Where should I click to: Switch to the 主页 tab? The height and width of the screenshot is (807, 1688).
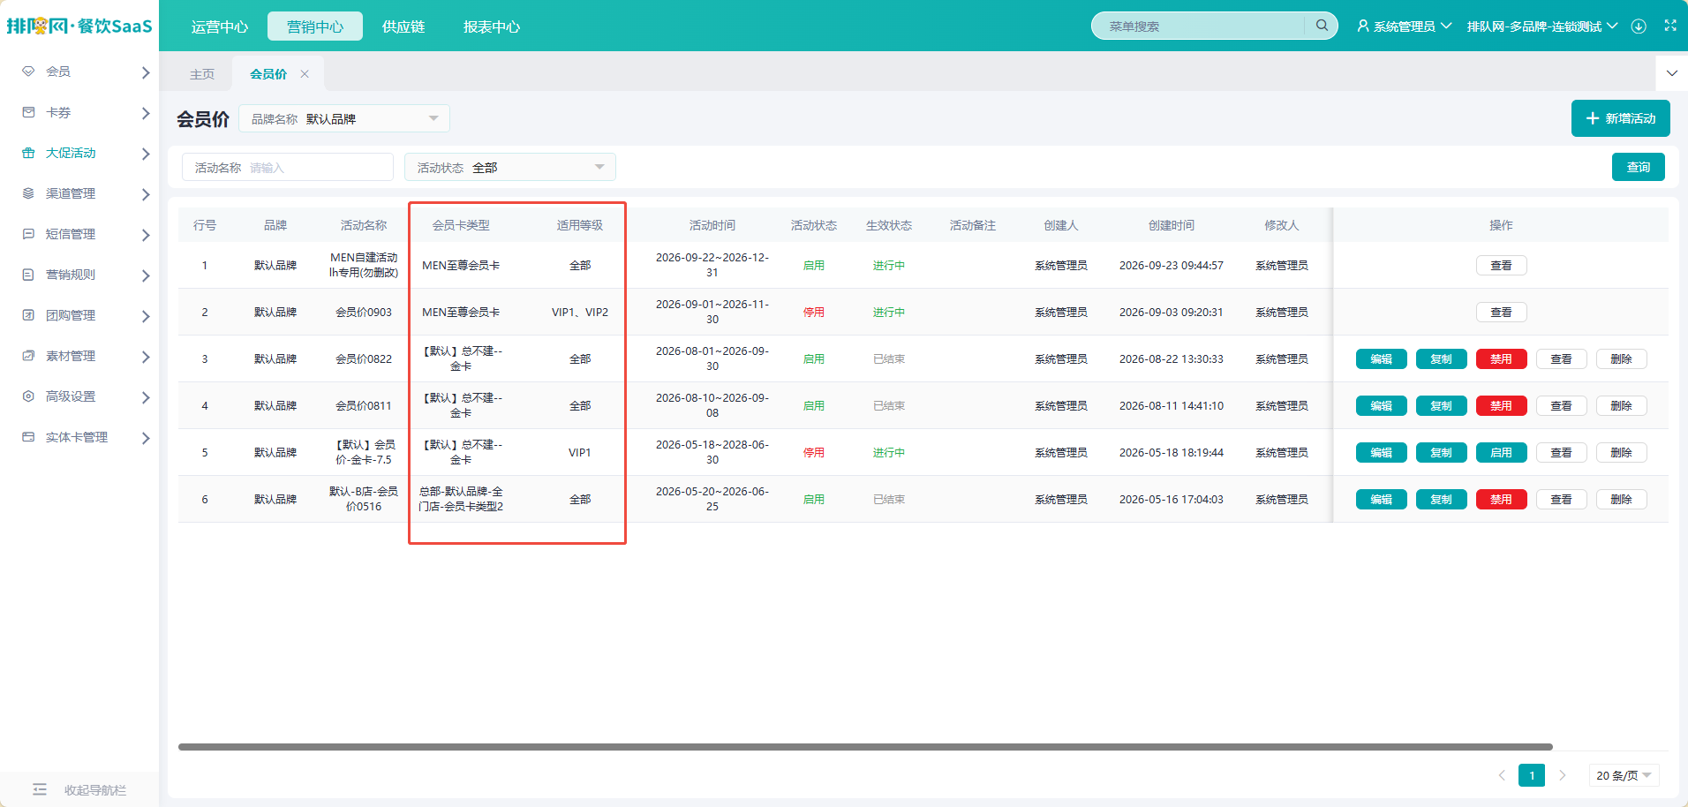click(202, 74)
